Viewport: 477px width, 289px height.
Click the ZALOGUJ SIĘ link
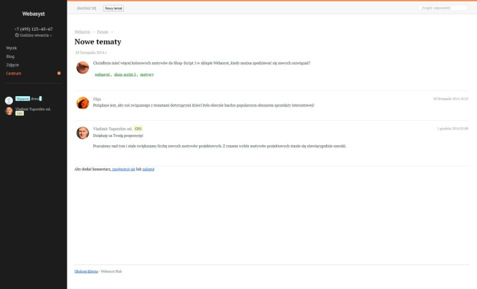pos(87,7)
